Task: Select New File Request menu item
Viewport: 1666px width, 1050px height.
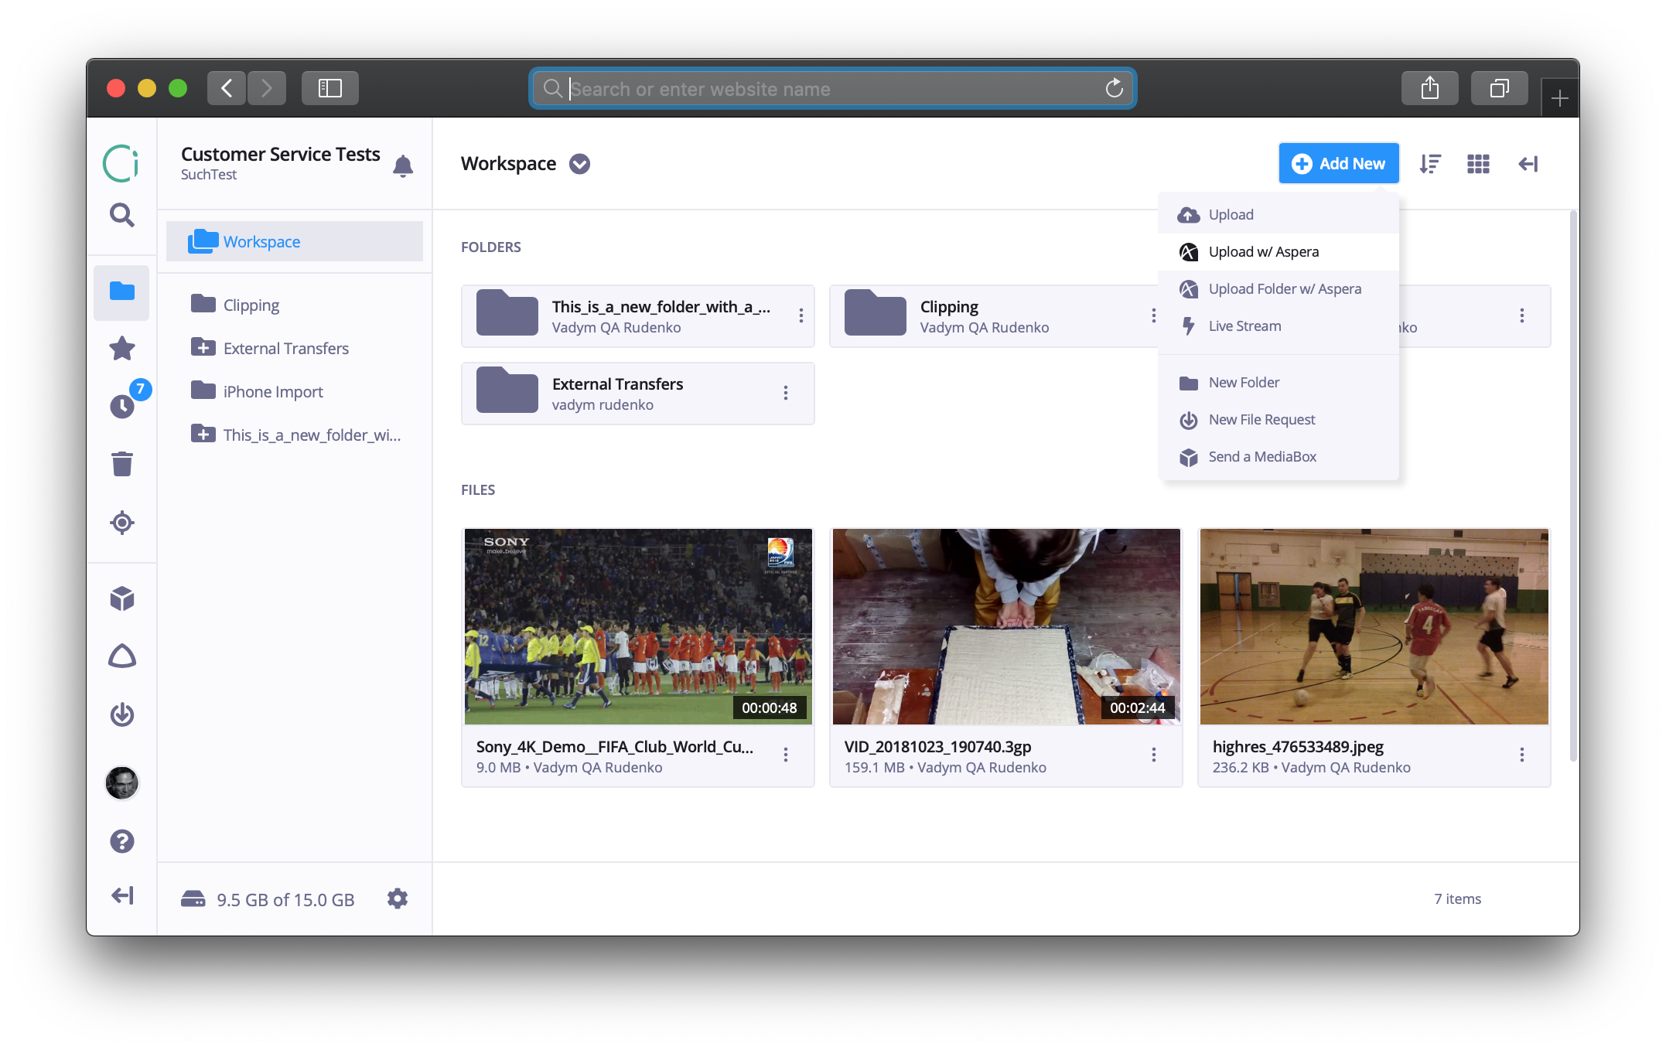Action: [1279, 420]
